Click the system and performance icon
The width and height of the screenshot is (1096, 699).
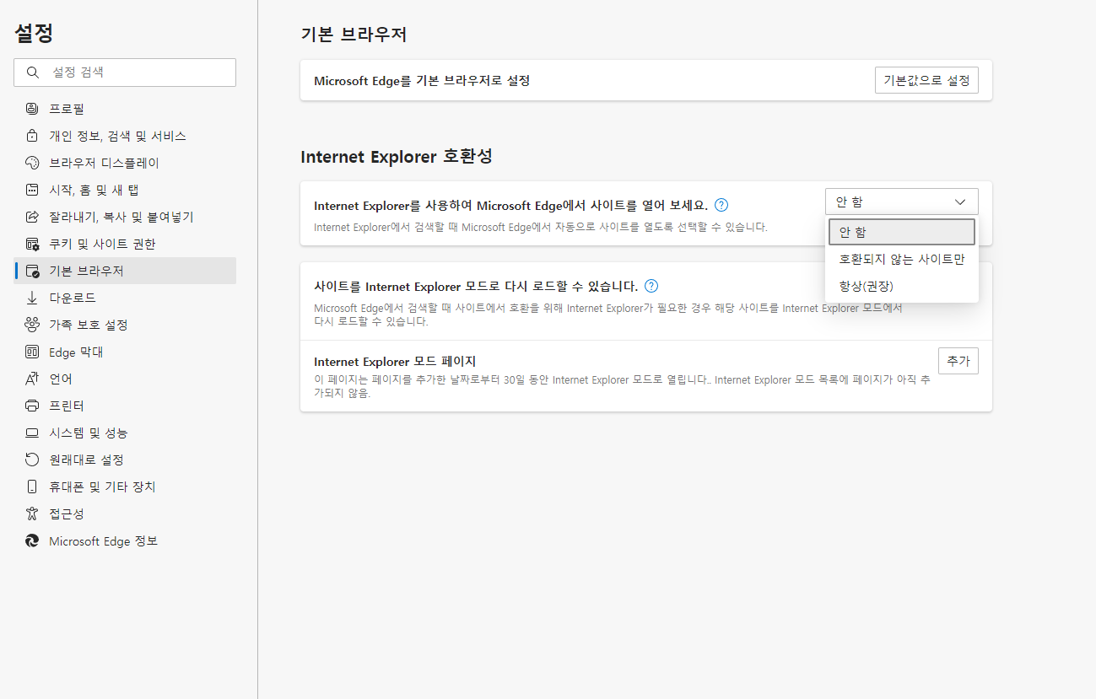pos(32,433)
